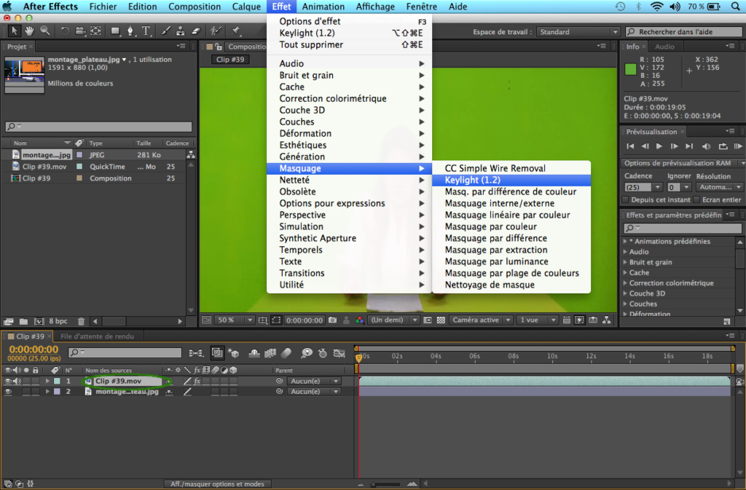Screen dimensions: 746x490
Task: Select the Clone Stamp tool
Action: coord(181,31)
